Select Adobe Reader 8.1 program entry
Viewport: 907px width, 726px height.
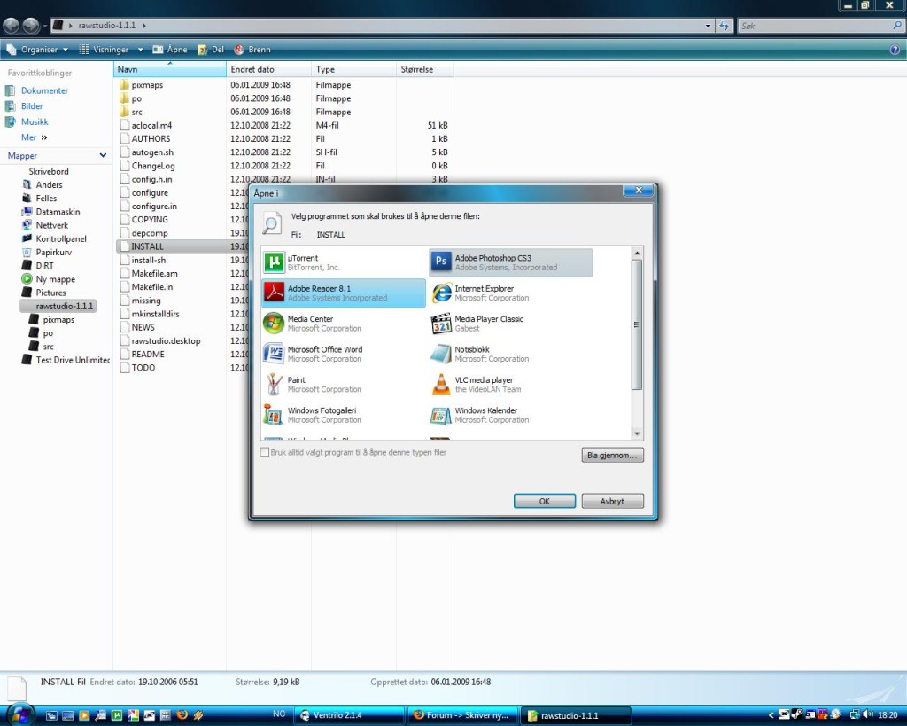pyautogui.click(x=343, y=293)
